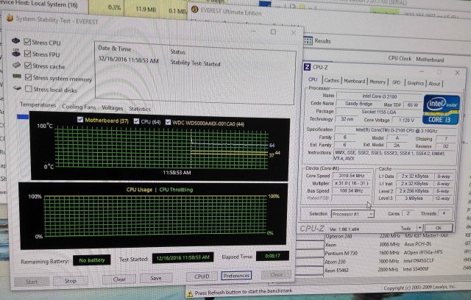Switch to the Voltages tab
Viewport: 471px width, 300px height.
[x=113, y=107]
